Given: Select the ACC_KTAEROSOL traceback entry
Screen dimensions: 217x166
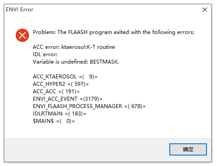Looking at the screenshot, I should (65, 77).
